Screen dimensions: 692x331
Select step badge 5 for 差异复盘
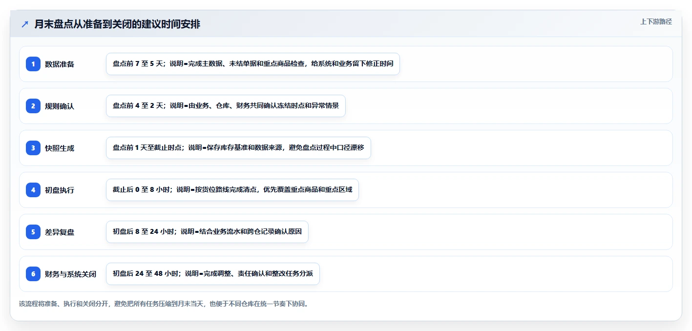33,232
